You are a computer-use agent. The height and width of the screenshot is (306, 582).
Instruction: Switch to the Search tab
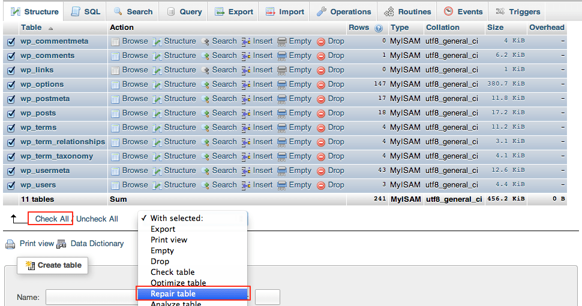coord(133,12)
